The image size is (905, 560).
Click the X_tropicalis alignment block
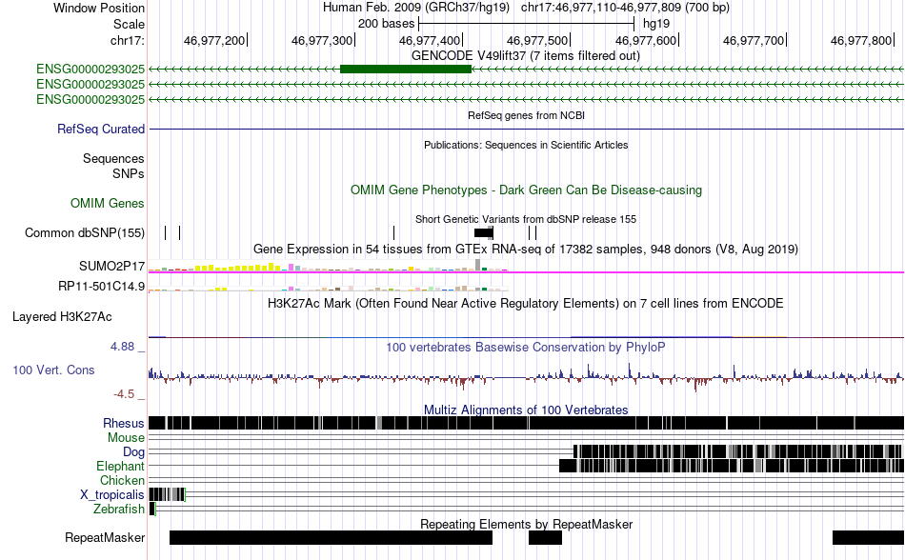tap(167, 494)
